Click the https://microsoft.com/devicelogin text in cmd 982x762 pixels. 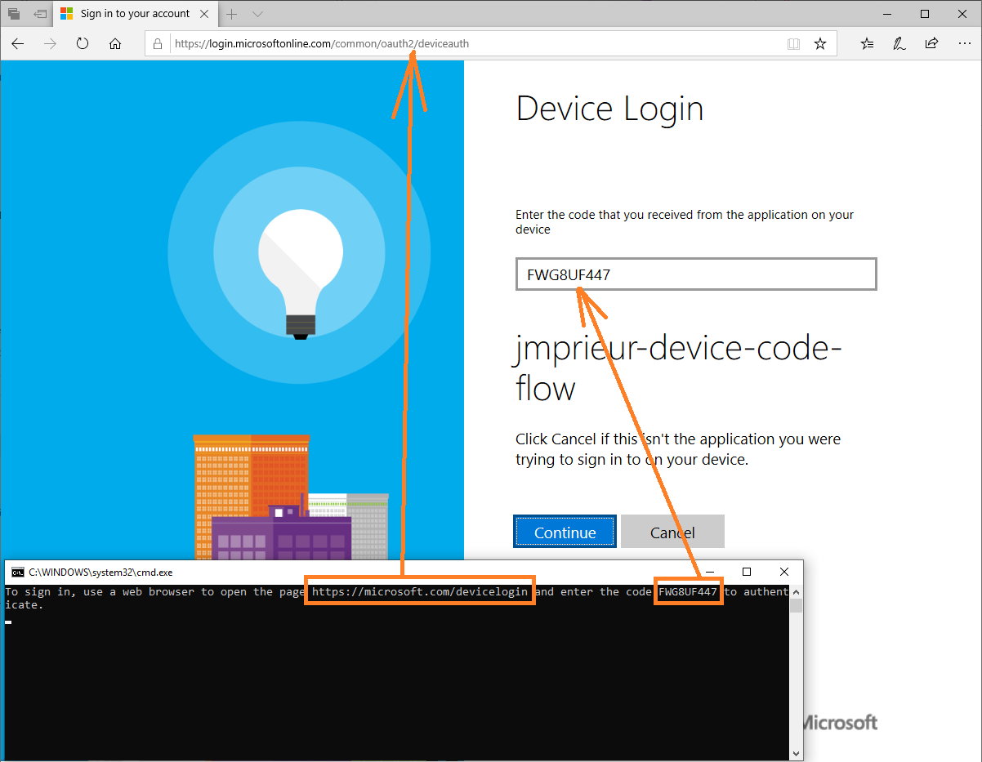coord(420,591)
